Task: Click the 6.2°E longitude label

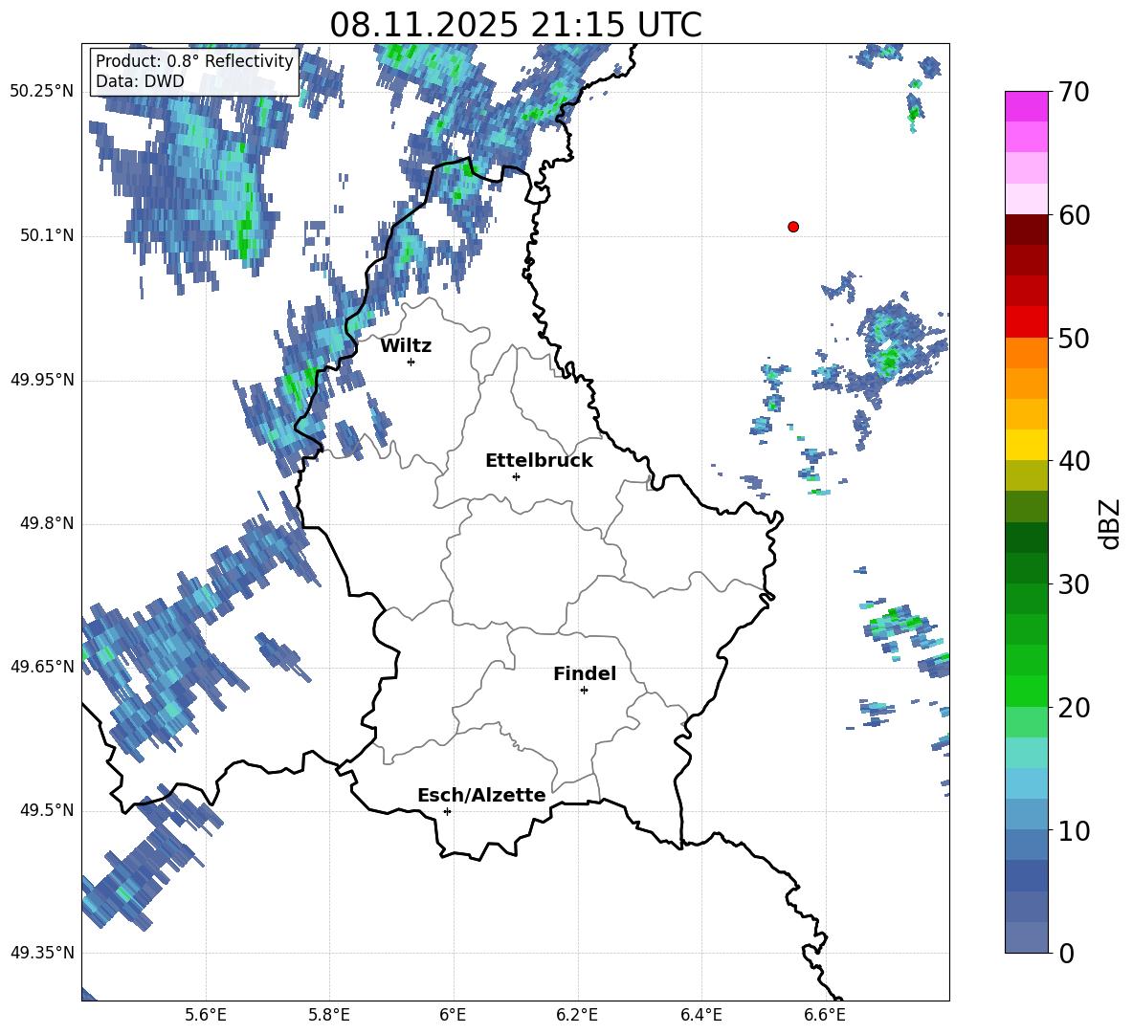Action: [577, 1015]
